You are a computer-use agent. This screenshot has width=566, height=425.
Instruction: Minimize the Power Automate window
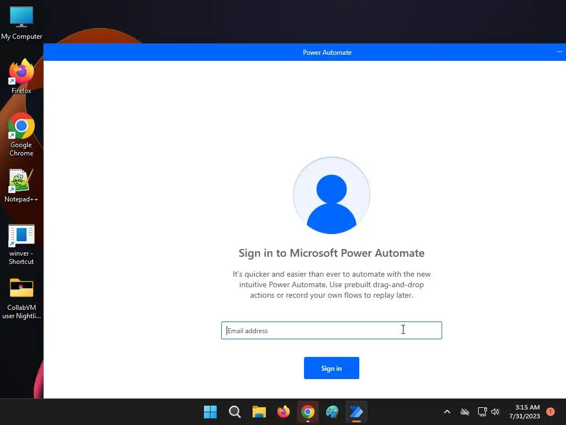[559, 52]
